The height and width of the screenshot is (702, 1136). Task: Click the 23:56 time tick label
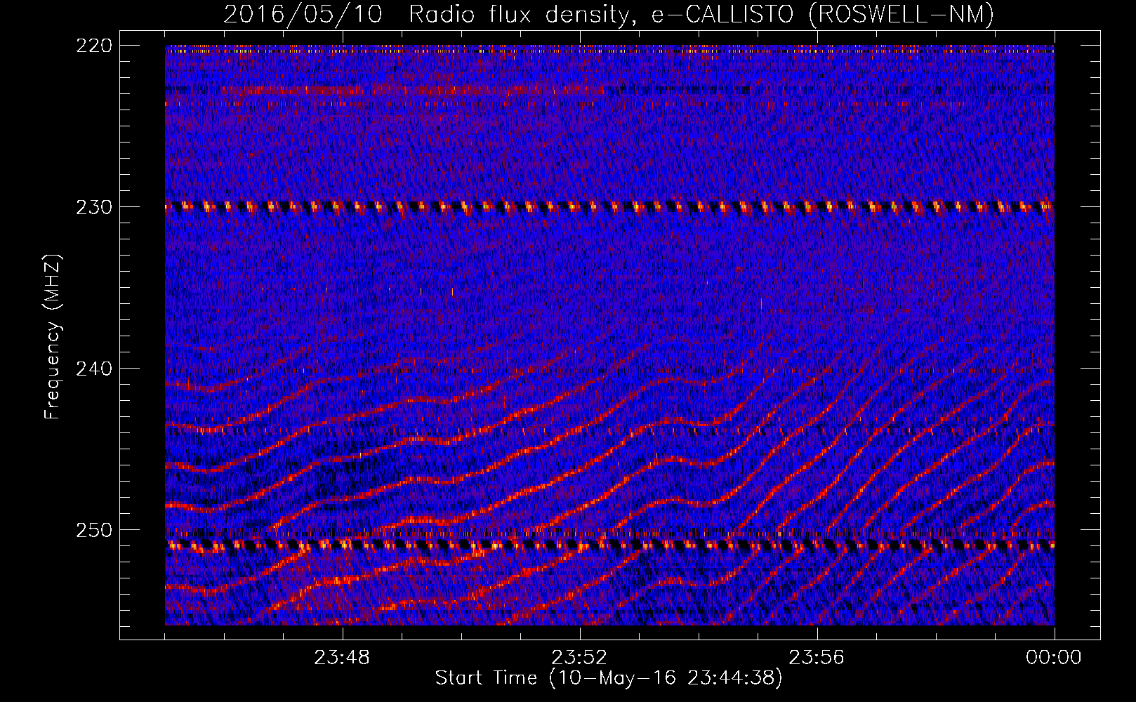817,658
